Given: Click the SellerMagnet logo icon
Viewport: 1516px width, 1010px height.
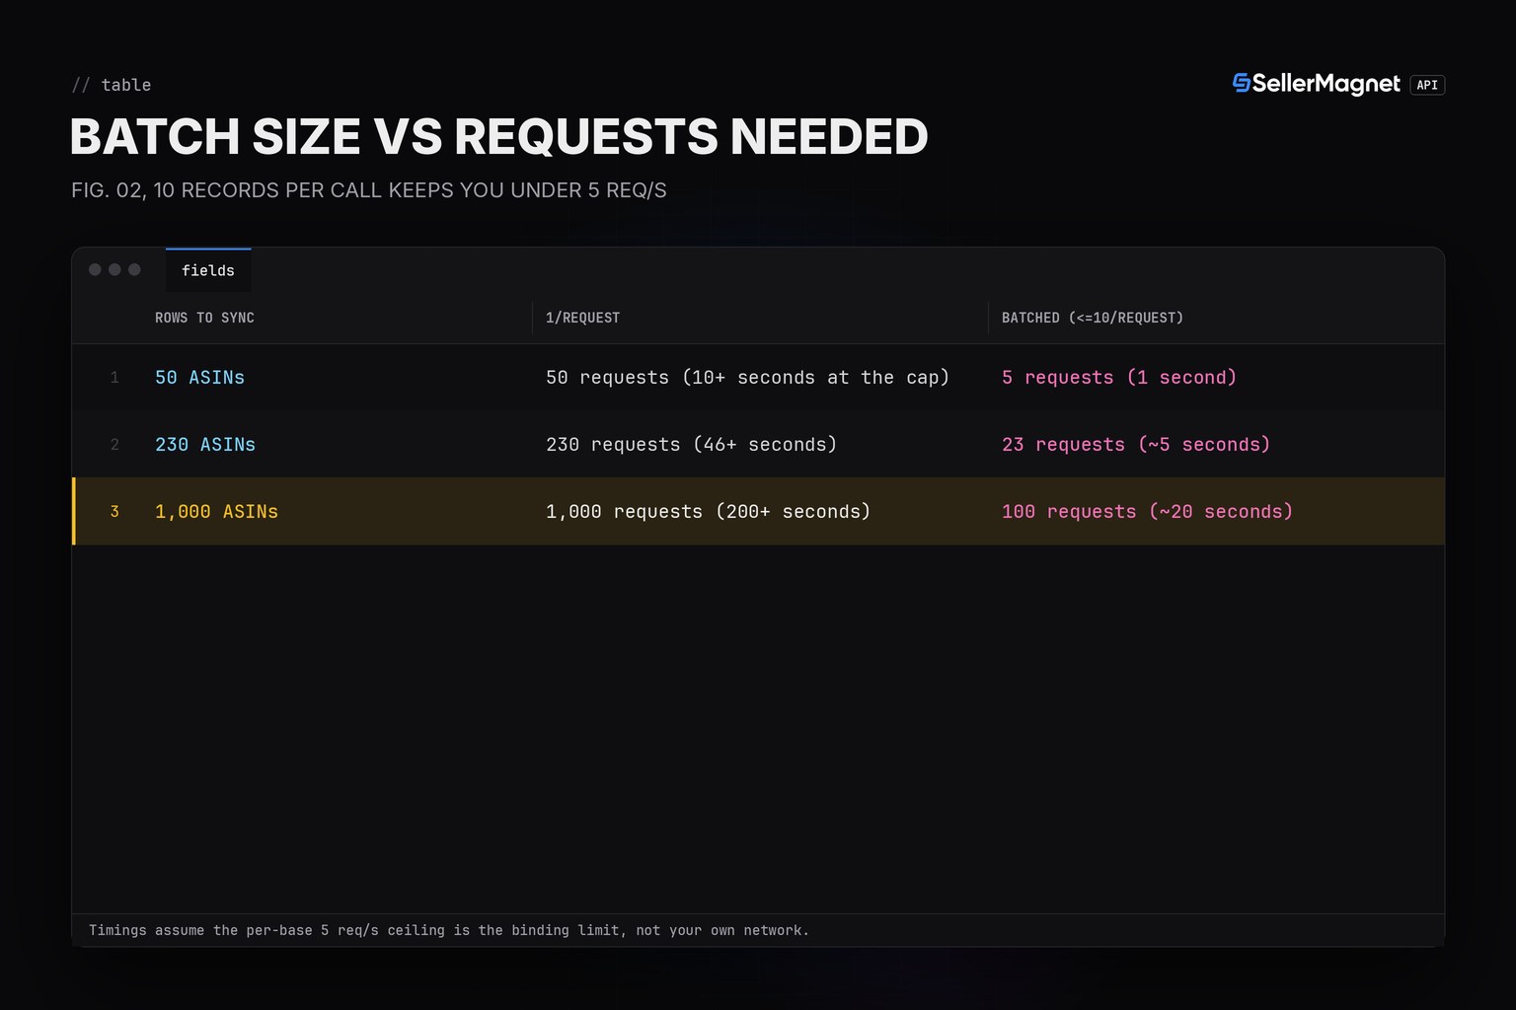Looking at the screenshot, I should click(1242, 84).
